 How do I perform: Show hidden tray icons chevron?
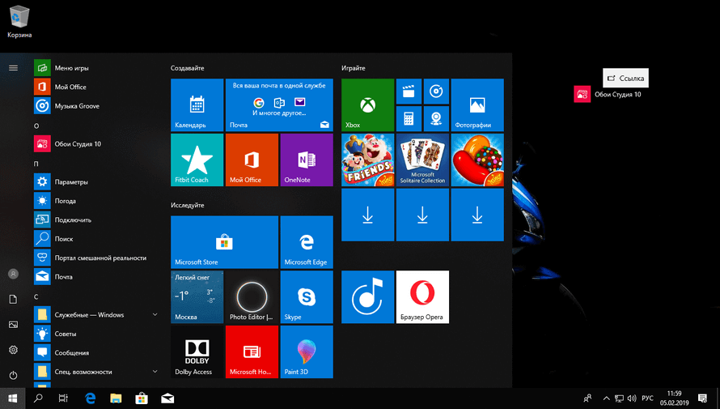[x=604, y=398]
